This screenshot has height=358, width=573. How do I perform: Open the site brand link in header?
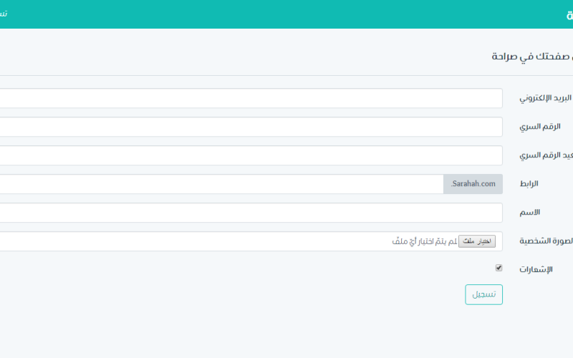point(567,14)
